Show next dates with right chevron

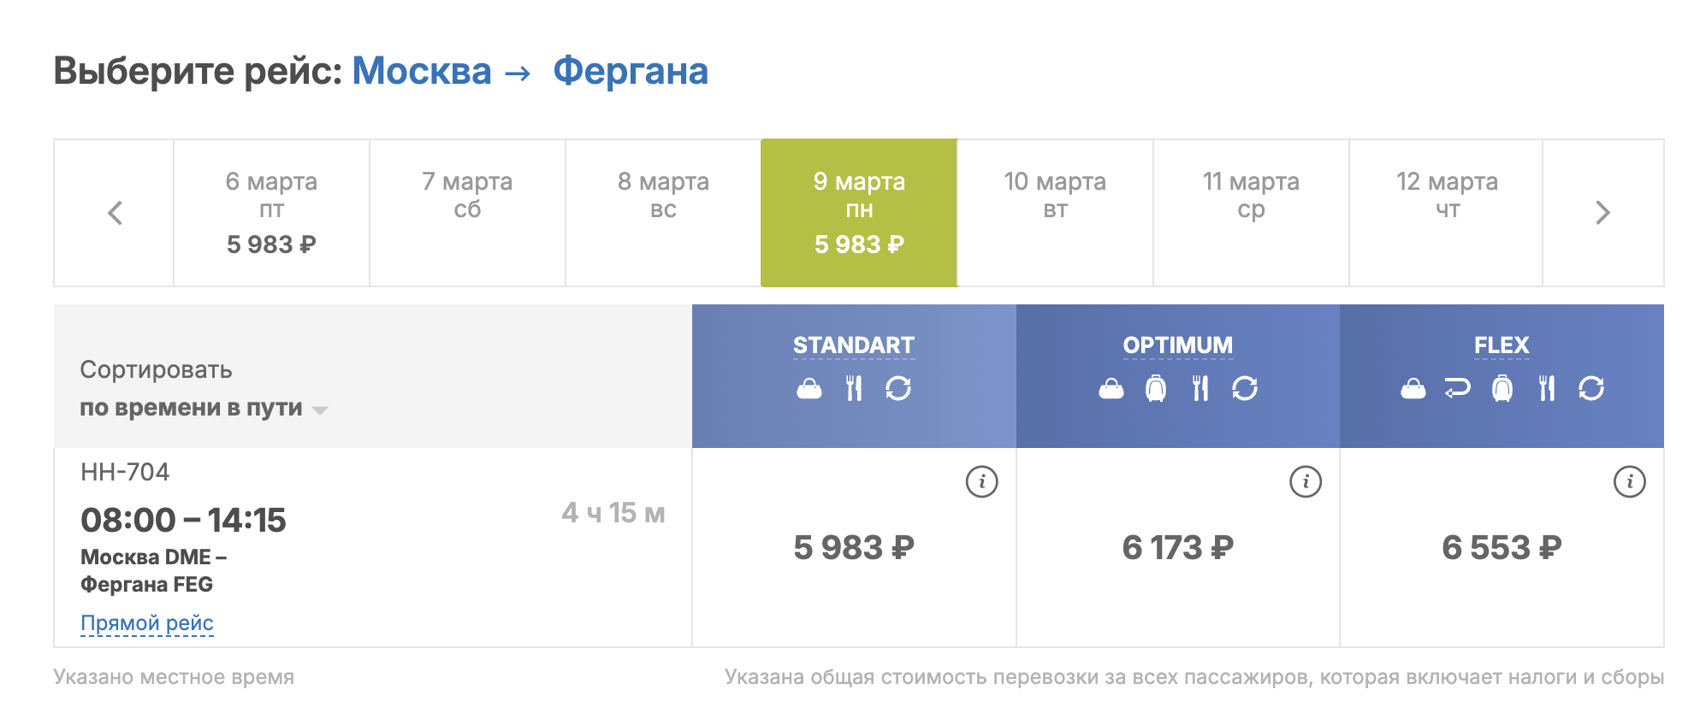[x=1602, y=213]
